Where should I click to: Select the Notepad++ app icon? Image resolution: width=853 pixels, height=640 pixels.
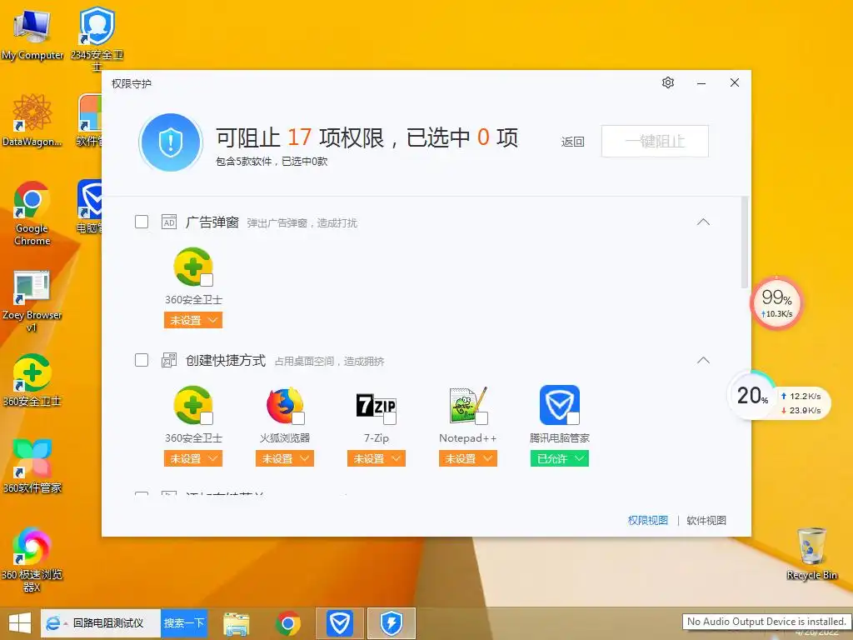[x=468, y=405]
